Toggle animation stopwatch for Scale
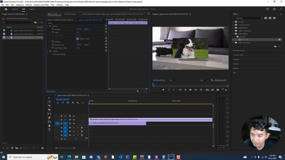Image resolution: width=285 pixels, height=160 pixels. pyautogui.click(x=53, y=32)
